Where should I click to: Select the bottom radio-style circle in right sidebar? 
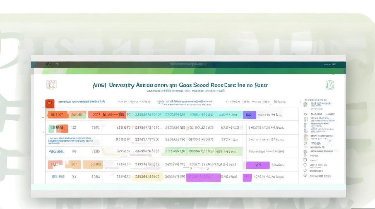coord(305,176)
